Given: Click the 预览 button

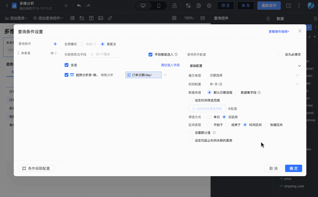Looking at the screenshot, I should (225, 6).
